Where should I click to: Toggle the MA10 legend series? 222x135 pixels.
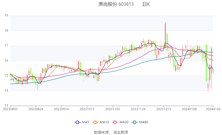(100, 122)
